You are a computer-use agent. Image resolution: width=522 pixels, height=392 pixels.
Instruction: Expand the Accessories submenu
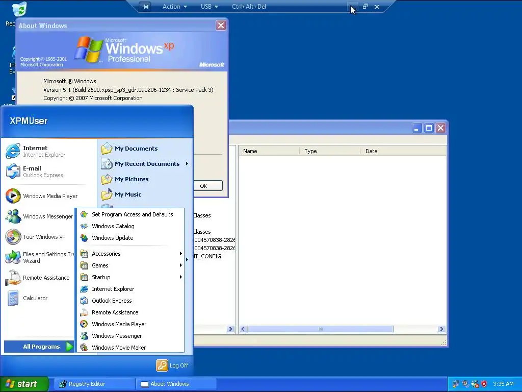130,254
